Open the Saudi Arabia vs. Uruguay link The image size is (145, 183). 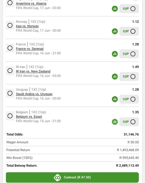click(x=34, y=94)
